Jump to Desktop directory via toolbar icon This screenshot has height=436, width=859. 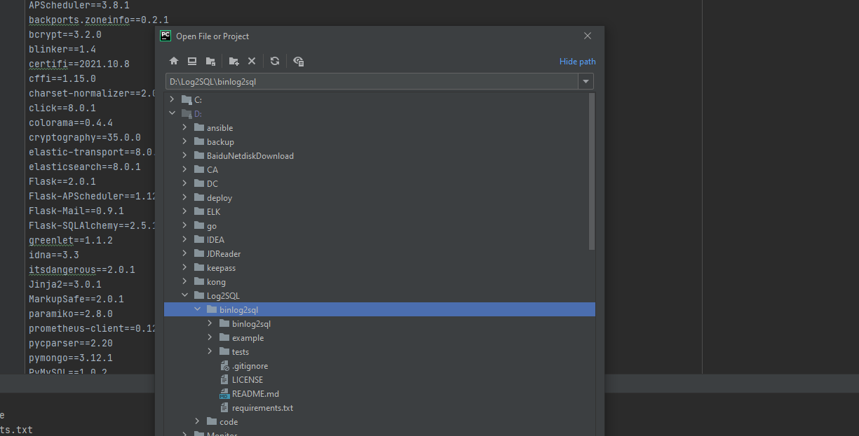[192, 61]
